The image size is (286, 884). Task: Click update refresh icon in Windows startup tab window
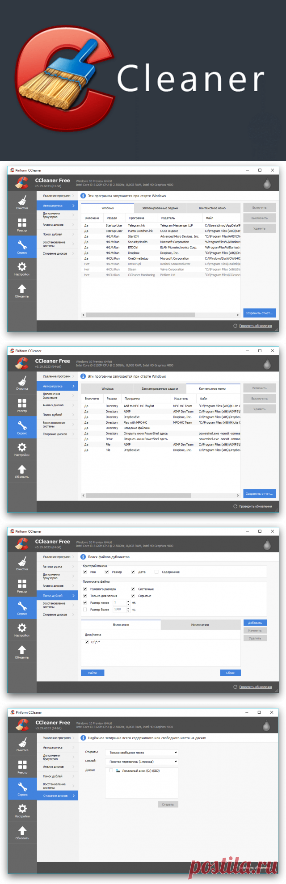click(x=236, y=326)
